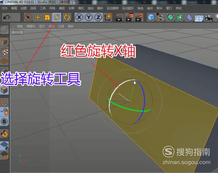The height and width of the screenshot is (173, 218).
Task: Click the recent-tool rotate icon beside Rotate
Action: (x=67, y=17)
